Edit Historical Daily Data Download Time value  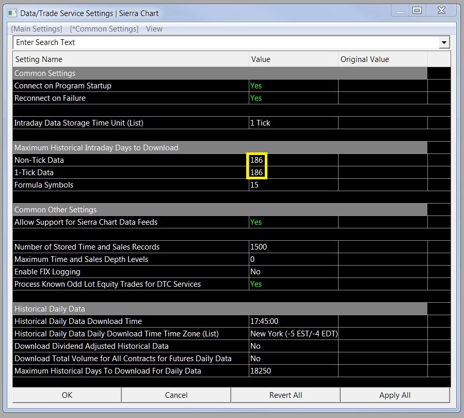point(293,321)
